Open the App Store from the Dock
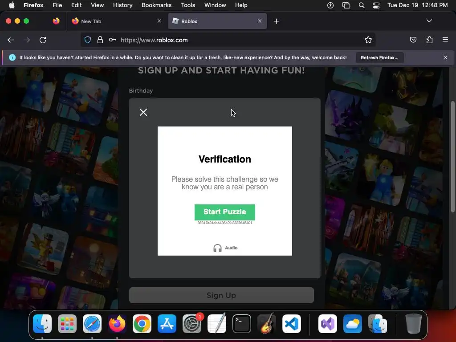The image size is (456, 342). pyautogui.click(x=167, y=324)
